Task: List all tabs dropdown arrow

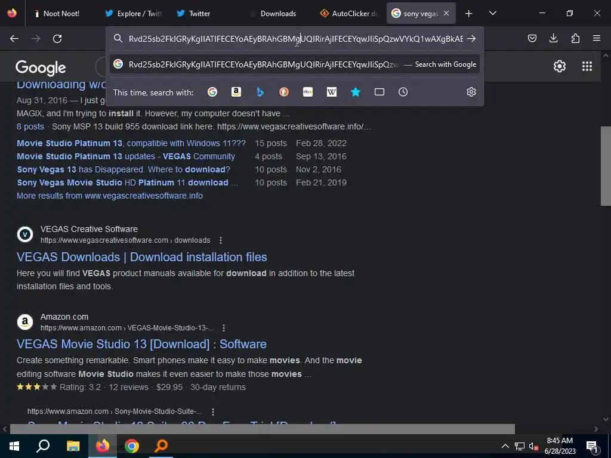Action: [x=492, y=13]
